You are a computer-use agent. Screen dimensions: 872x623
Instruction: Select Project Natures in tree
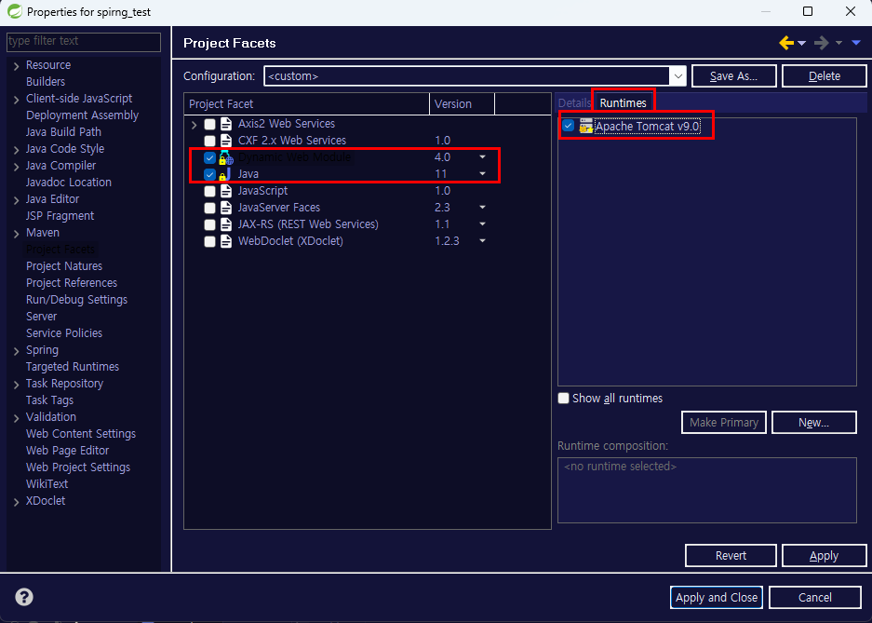point(64,266)
